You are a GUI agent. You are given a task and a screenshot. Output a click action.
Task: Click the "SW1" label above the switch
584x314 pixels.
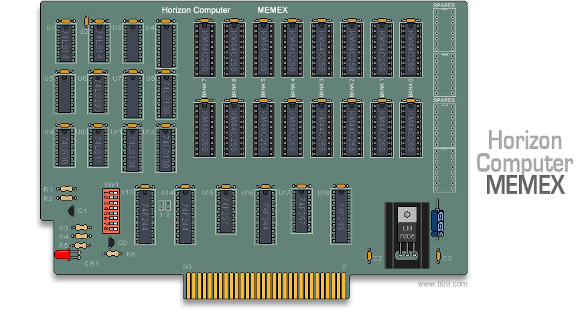pos(111,184)
